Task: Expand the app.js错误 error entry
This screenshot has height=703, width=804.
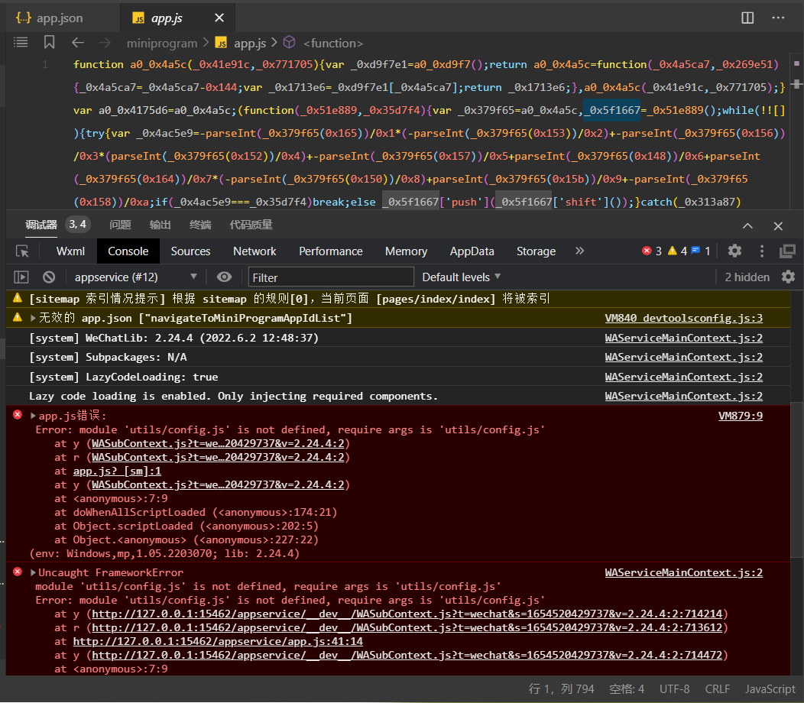Action: pos(33,416)
